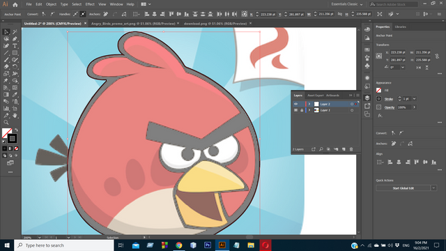Click Fill swatch in toolbox
446x251 pixels.
pos(6,132)
